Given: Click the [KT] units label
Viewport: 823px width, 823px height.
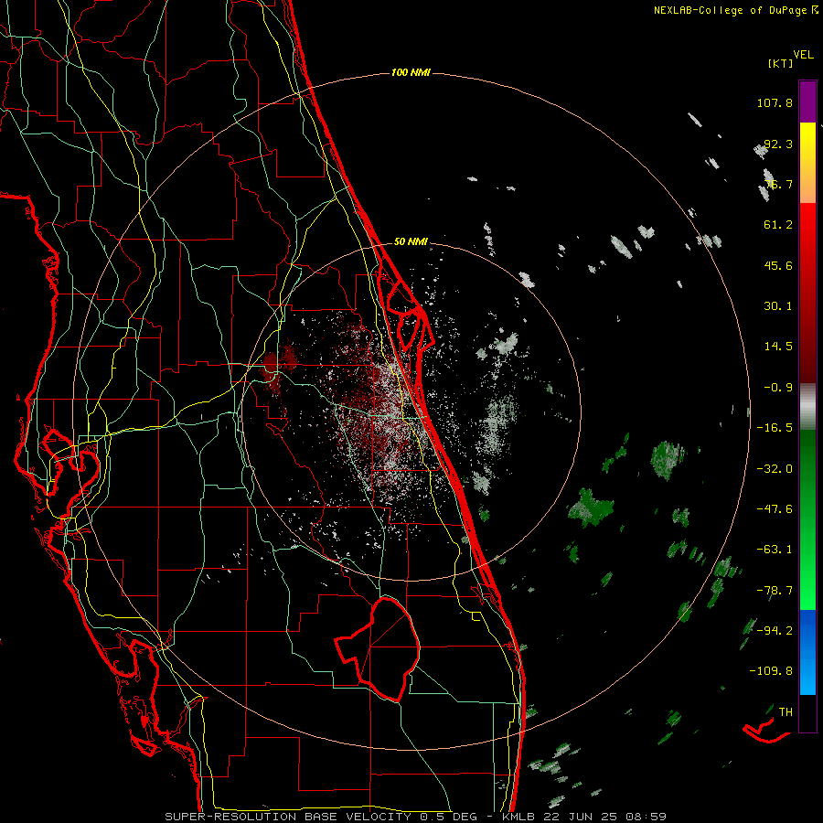Looking at the screenshot, I should coord(781,63).
